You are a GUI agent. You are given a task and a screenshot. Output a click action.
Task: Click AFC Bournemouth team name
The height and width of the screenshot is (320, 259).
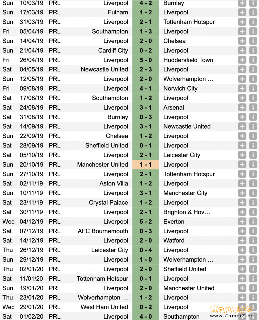coord(103,231)
